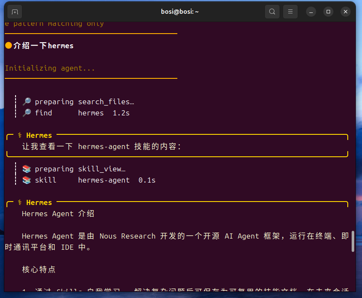The image size is (362, 298).
Task: Click the orange dot before 介绍一下hermes prompt
Action: 8,46
